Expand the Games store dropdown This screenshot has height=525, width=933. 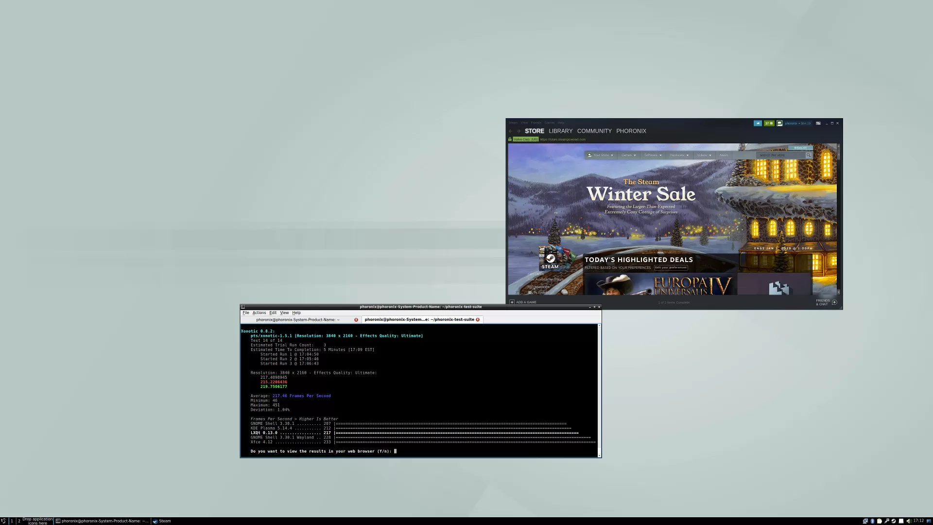pyautogui.click(x=628, y=155)
